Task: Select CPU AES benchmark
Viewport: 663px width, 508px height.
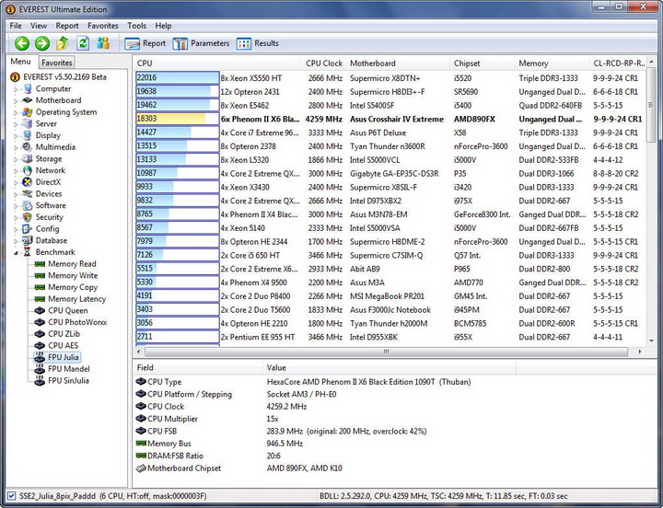Action: [x=63, y=346]
